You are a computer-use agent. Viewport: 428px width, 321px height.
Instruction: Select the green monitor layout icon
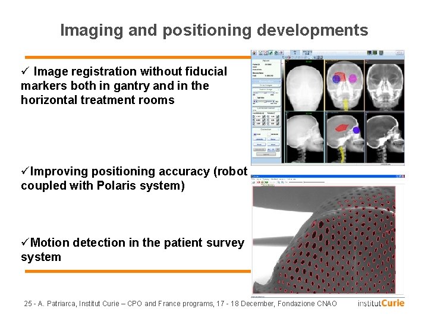(x=374, y=53)
